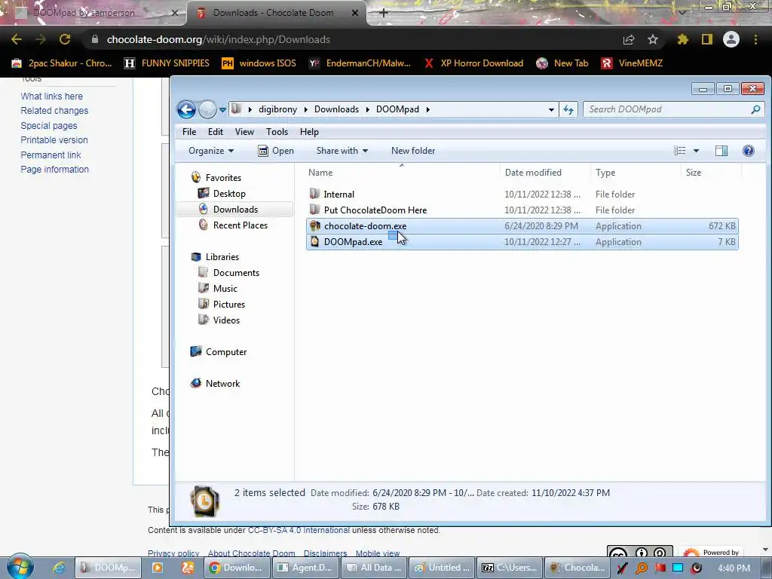Open Chrome extensions puzzle icon
Screen dimensions: 772x579
point(683,39)
